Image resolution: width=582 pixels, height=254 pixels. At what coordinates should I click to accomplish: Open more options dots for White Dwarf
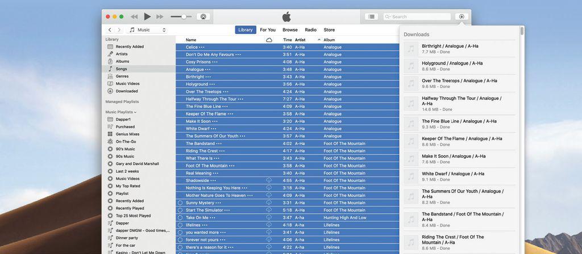point(213,129)
